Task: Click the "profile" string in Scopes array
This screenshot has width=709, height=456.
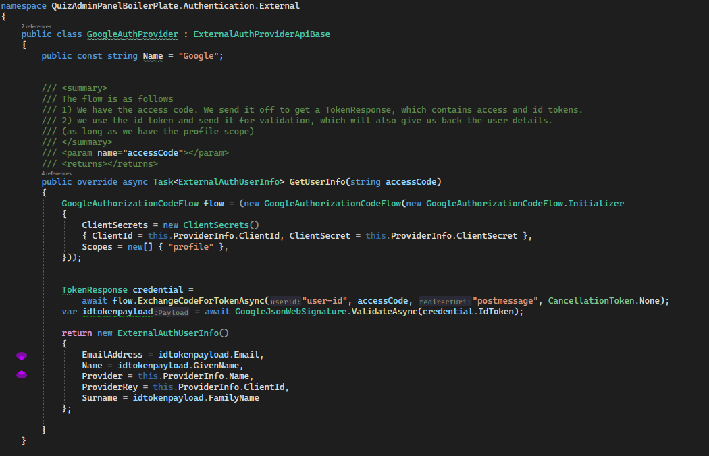Action: [191, 247]
